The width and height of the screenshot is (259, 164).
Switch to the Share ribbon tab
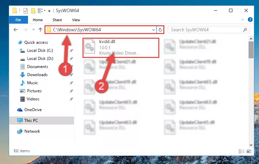57,20
